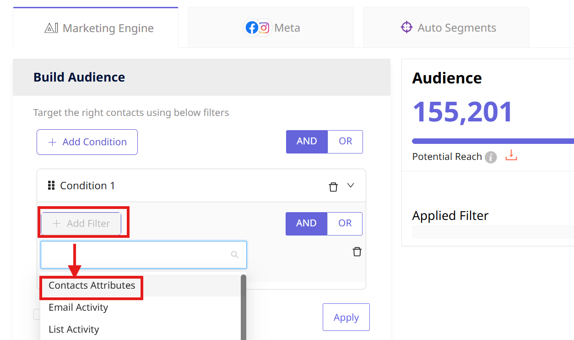Image resolution: width=574 pixels, height=340 pixels.
Task: Click the Apply button
Action: pos(346,317)
